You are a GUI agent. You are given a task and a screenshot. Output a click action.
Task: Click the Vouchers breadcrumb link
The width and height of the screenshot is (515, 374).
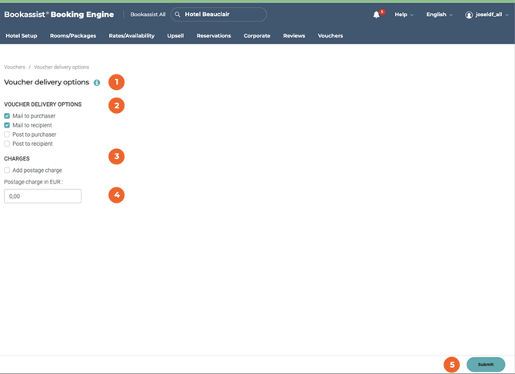pyautogui.click(x=15, y=67)
